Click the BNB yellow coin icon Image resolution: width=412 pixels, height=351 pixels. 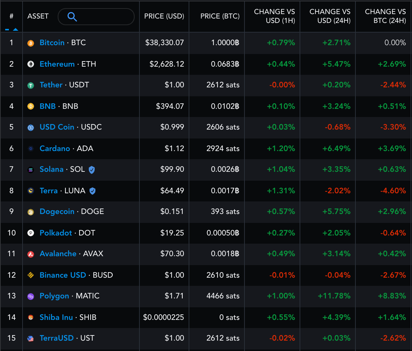tap(31, 106)
